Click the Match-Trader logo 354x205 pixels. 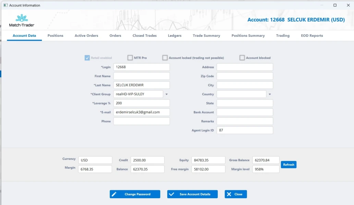click(22, 20)
